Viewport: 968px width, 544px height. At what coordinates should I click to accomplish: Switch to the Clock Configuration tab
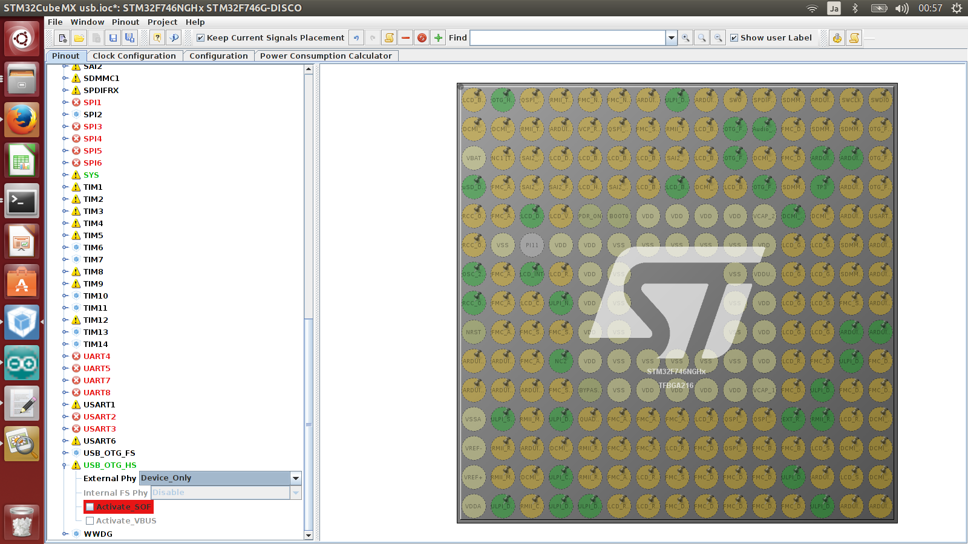coord(134,56)
